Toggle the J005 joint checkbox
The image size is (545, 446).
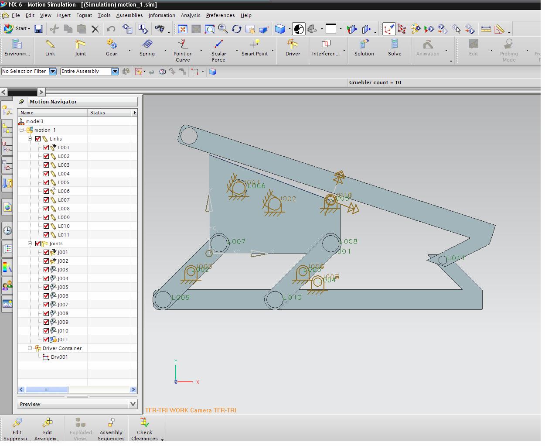(x=46, y=287)
